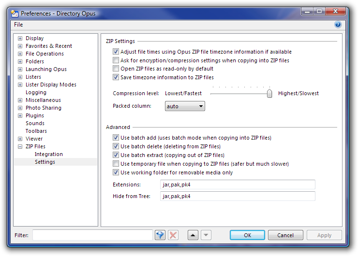Click the red X clear filter icon
This screenshot has width=358, height=256.
coord(173,235)
